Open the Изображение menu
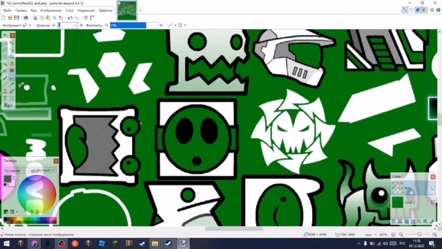The width and height of the screenshot is (442, 249). click(51, 10)
